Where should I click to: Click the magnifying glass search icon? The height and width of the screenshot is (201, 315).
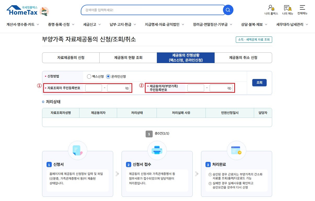(228, 10)
